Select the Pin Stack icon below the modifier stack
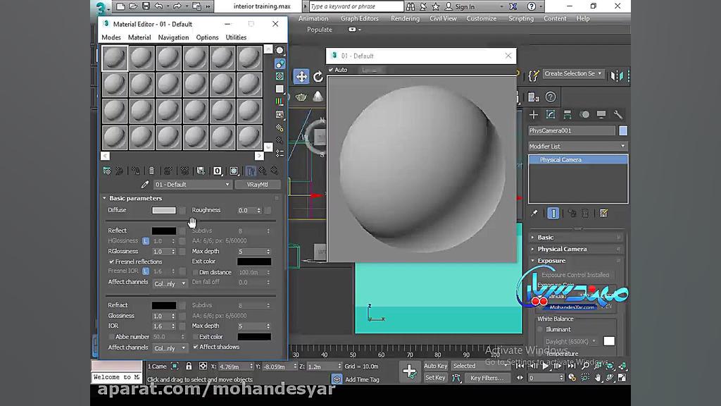The height and width of the screenshot is (406, 721). 534,214
